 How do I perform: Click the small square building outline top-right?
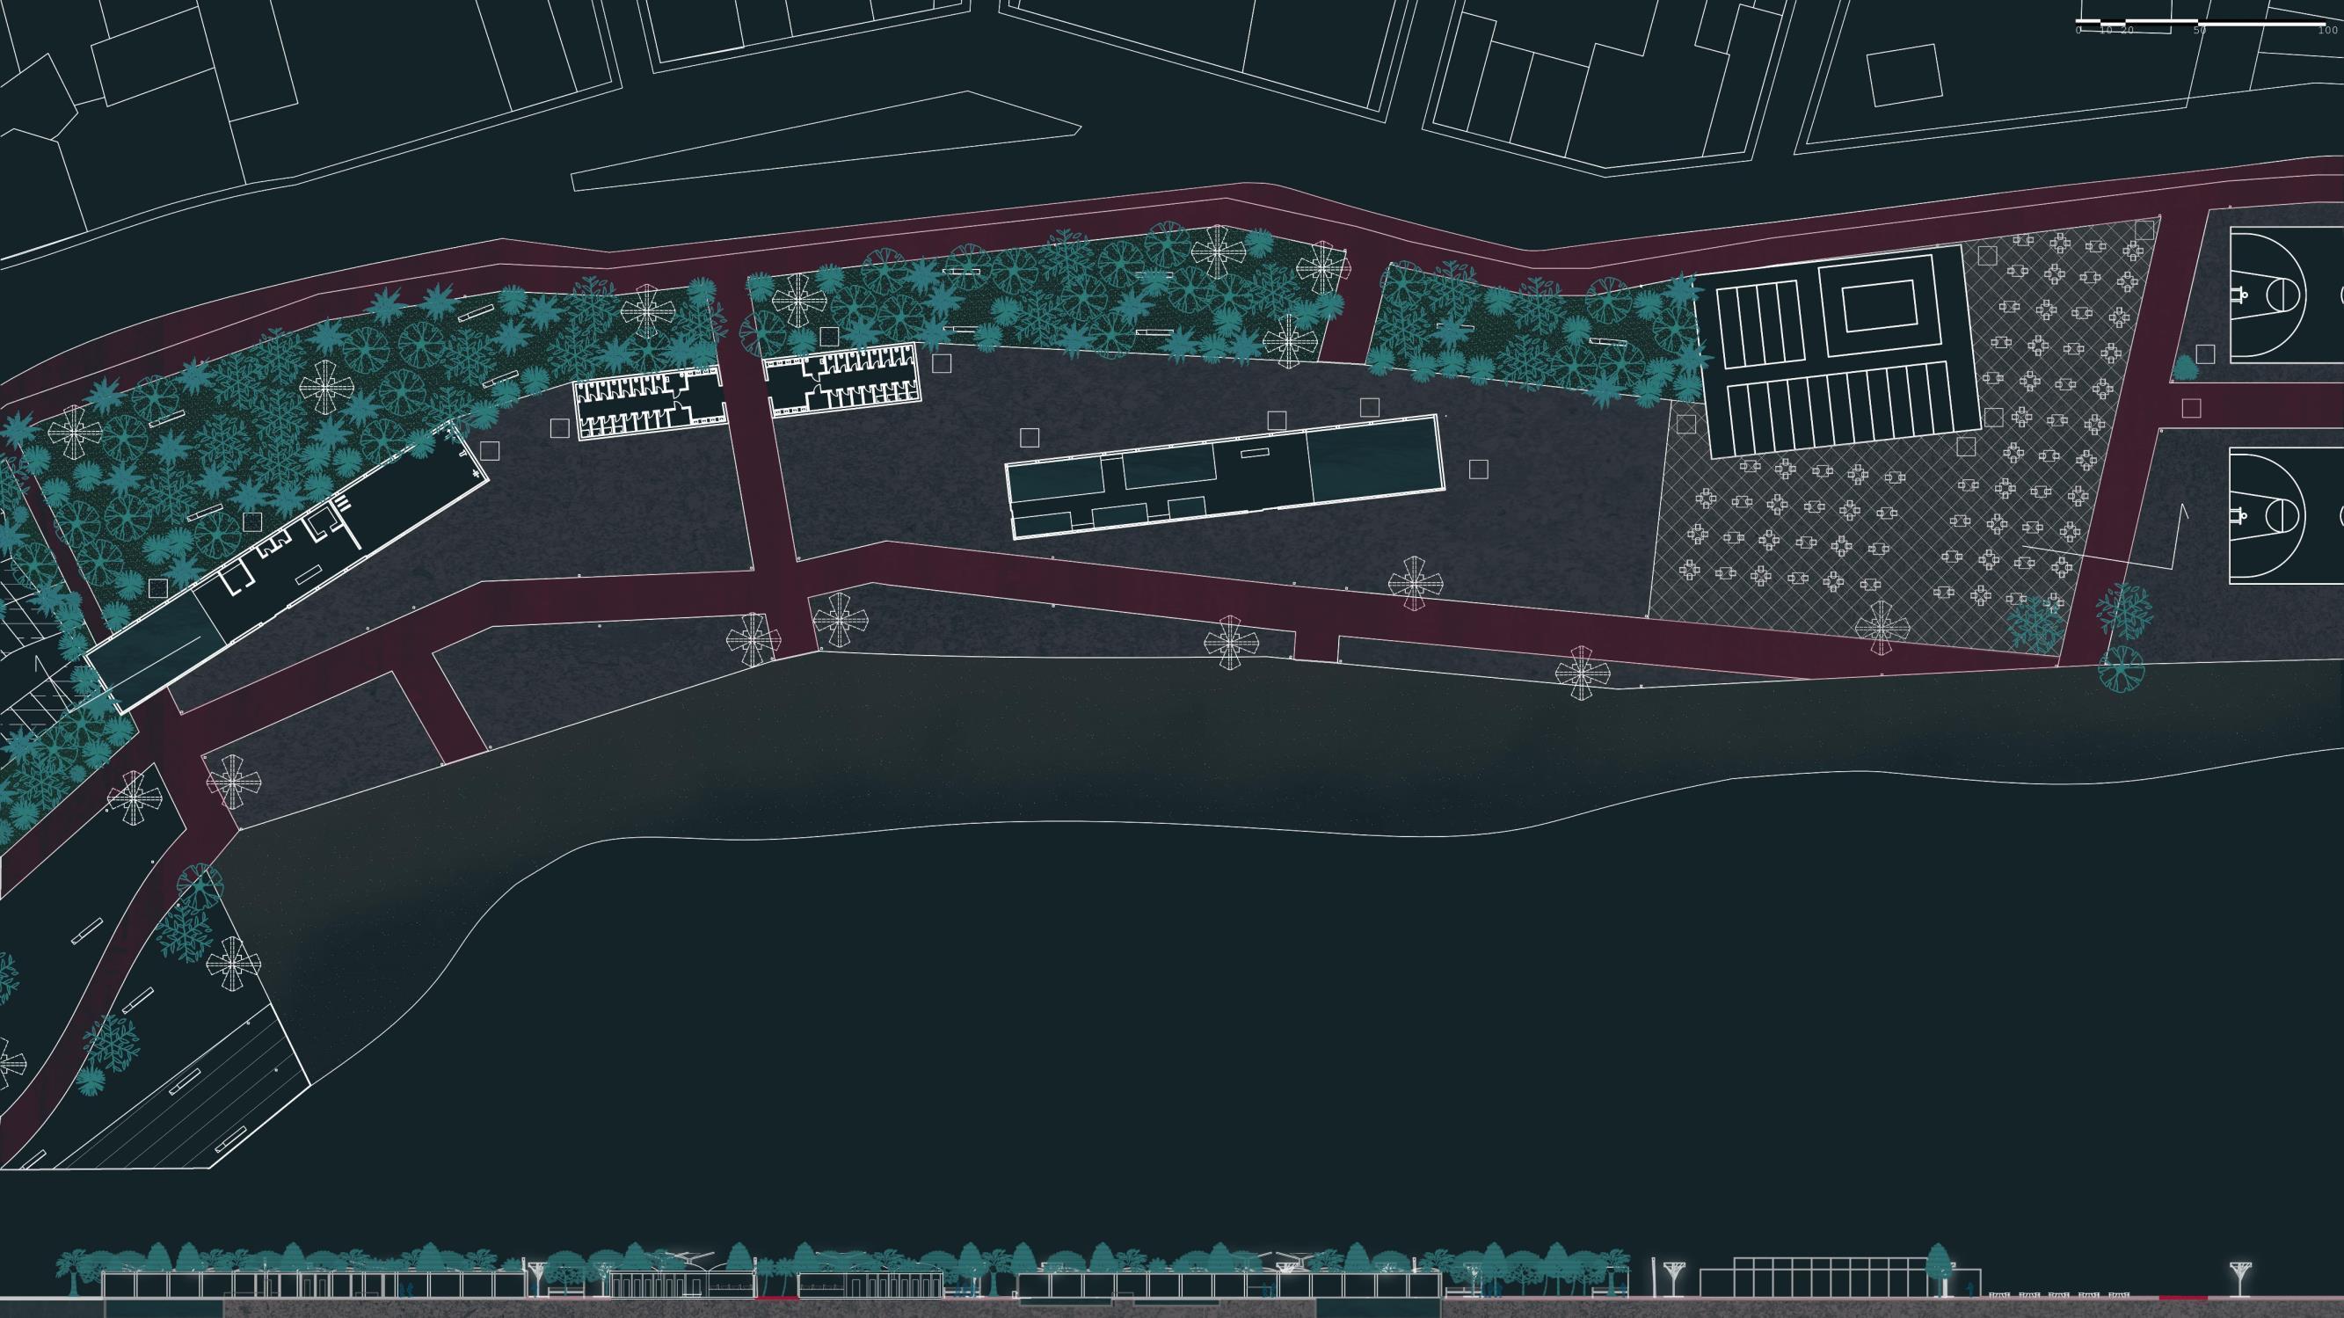(1904, 76)
